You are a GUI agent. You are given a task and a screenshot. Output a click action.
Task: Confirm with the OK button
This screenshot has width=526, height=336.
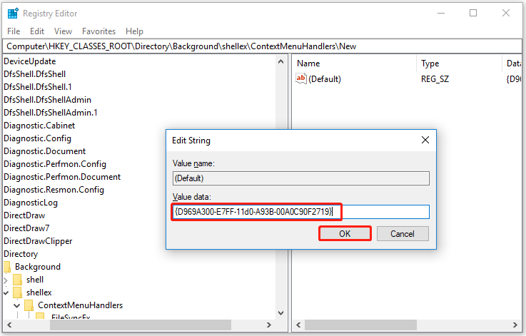coord(345,234)
